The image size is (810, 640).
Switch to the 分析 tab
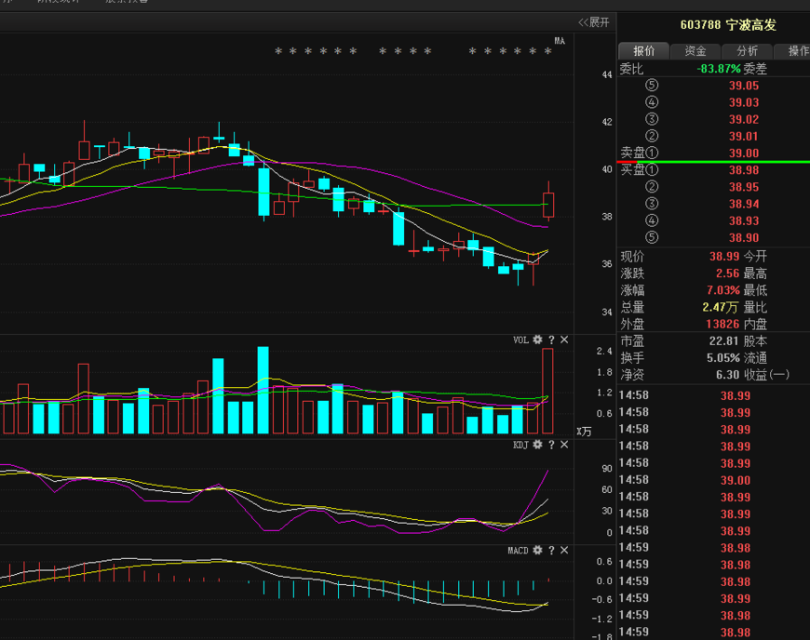click(747, 50)
